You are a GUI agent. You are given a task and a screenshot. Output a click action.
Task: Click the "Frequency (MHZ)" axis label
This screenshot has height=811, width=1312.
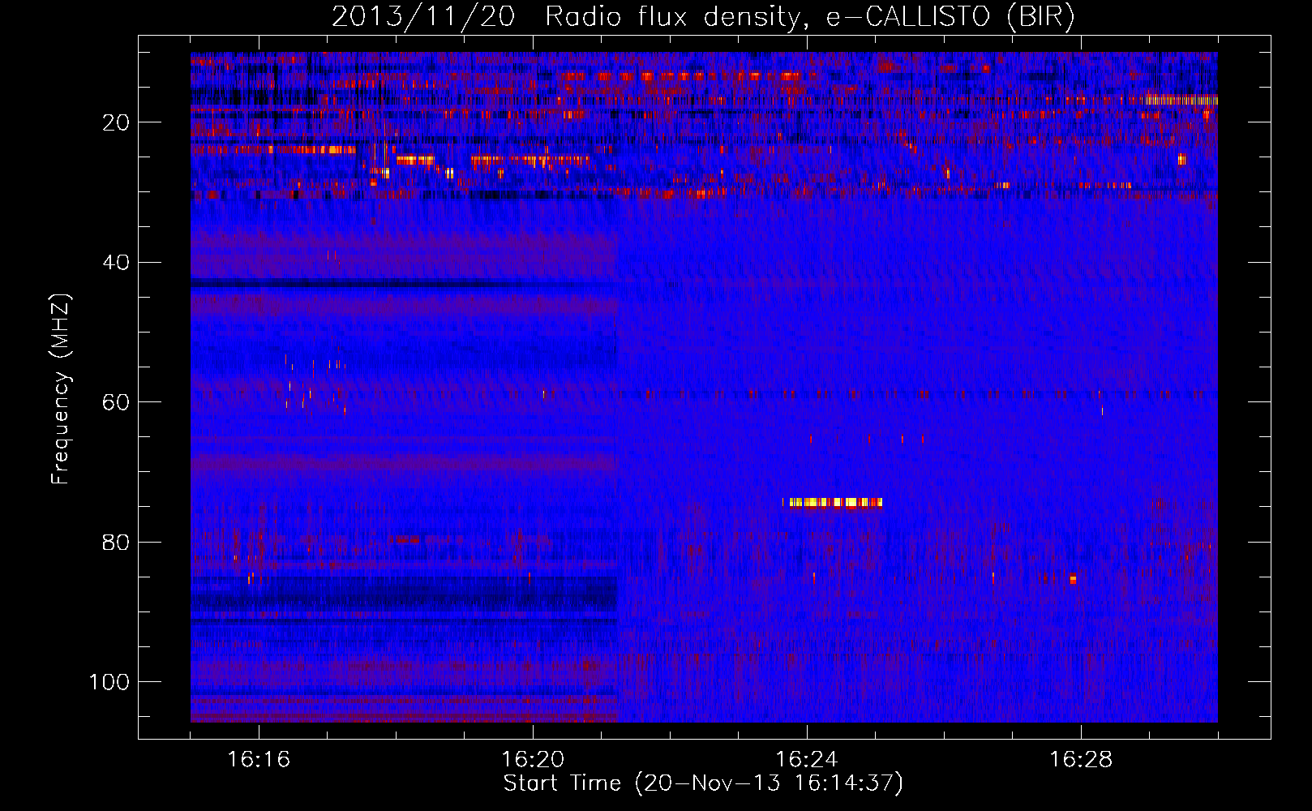click(61, 389)
